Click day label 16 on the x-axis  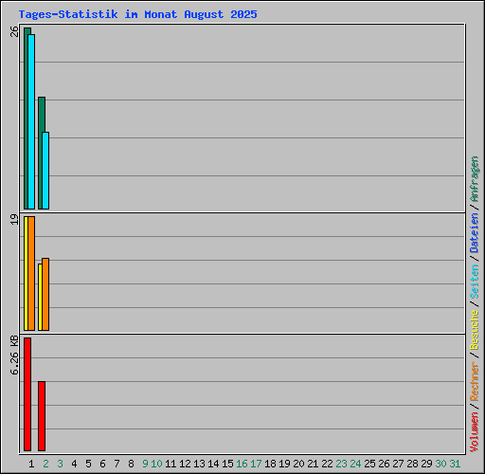[242, 464]
